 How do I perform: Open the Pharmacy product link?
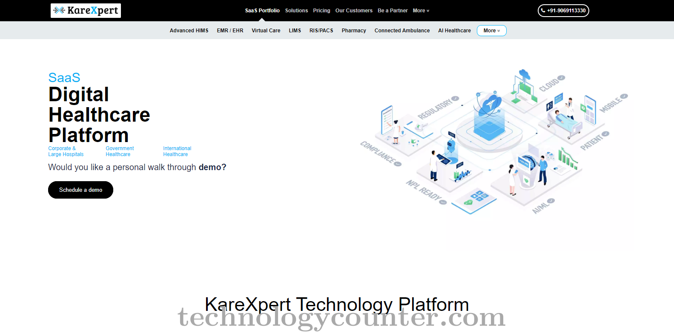(x=354, y=31)
